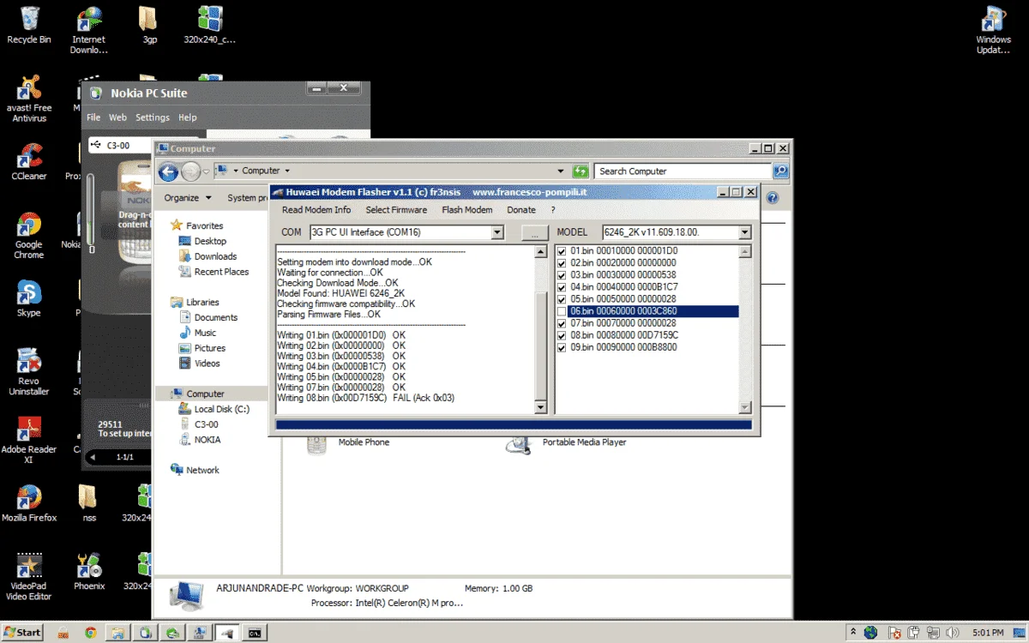Viewport: 1029px width, 643px height.
Task: Open the MODEL dropdown list
Action: point(744,232)
